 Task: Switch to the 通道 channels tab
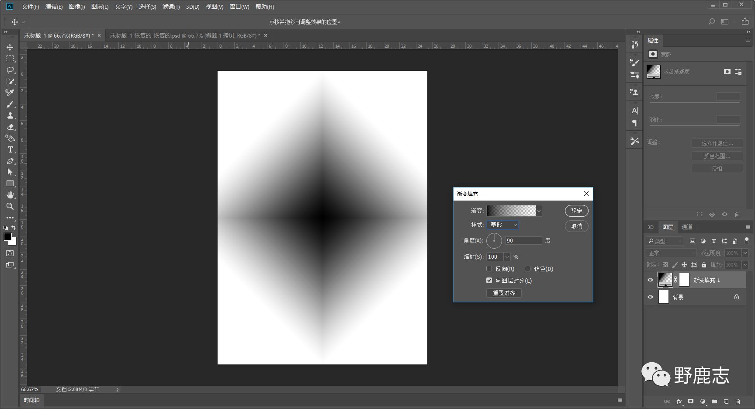pos(687,227)
